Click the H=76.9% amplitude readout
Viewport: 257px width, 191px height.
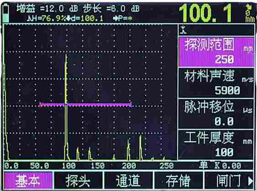coord(47,18)
